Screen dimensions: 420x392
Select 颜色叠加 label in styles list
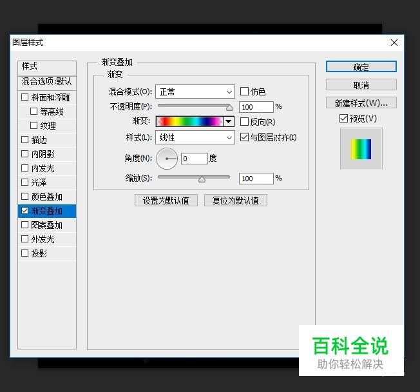(x=46, y=197)
